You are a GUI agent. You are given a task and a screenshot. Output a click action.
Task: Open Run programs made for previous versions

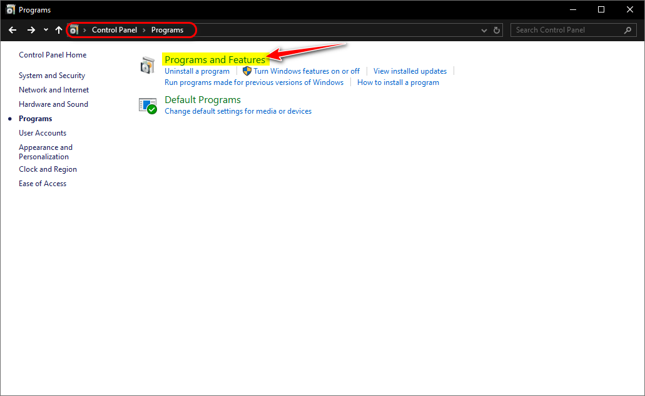click(254, 82)
